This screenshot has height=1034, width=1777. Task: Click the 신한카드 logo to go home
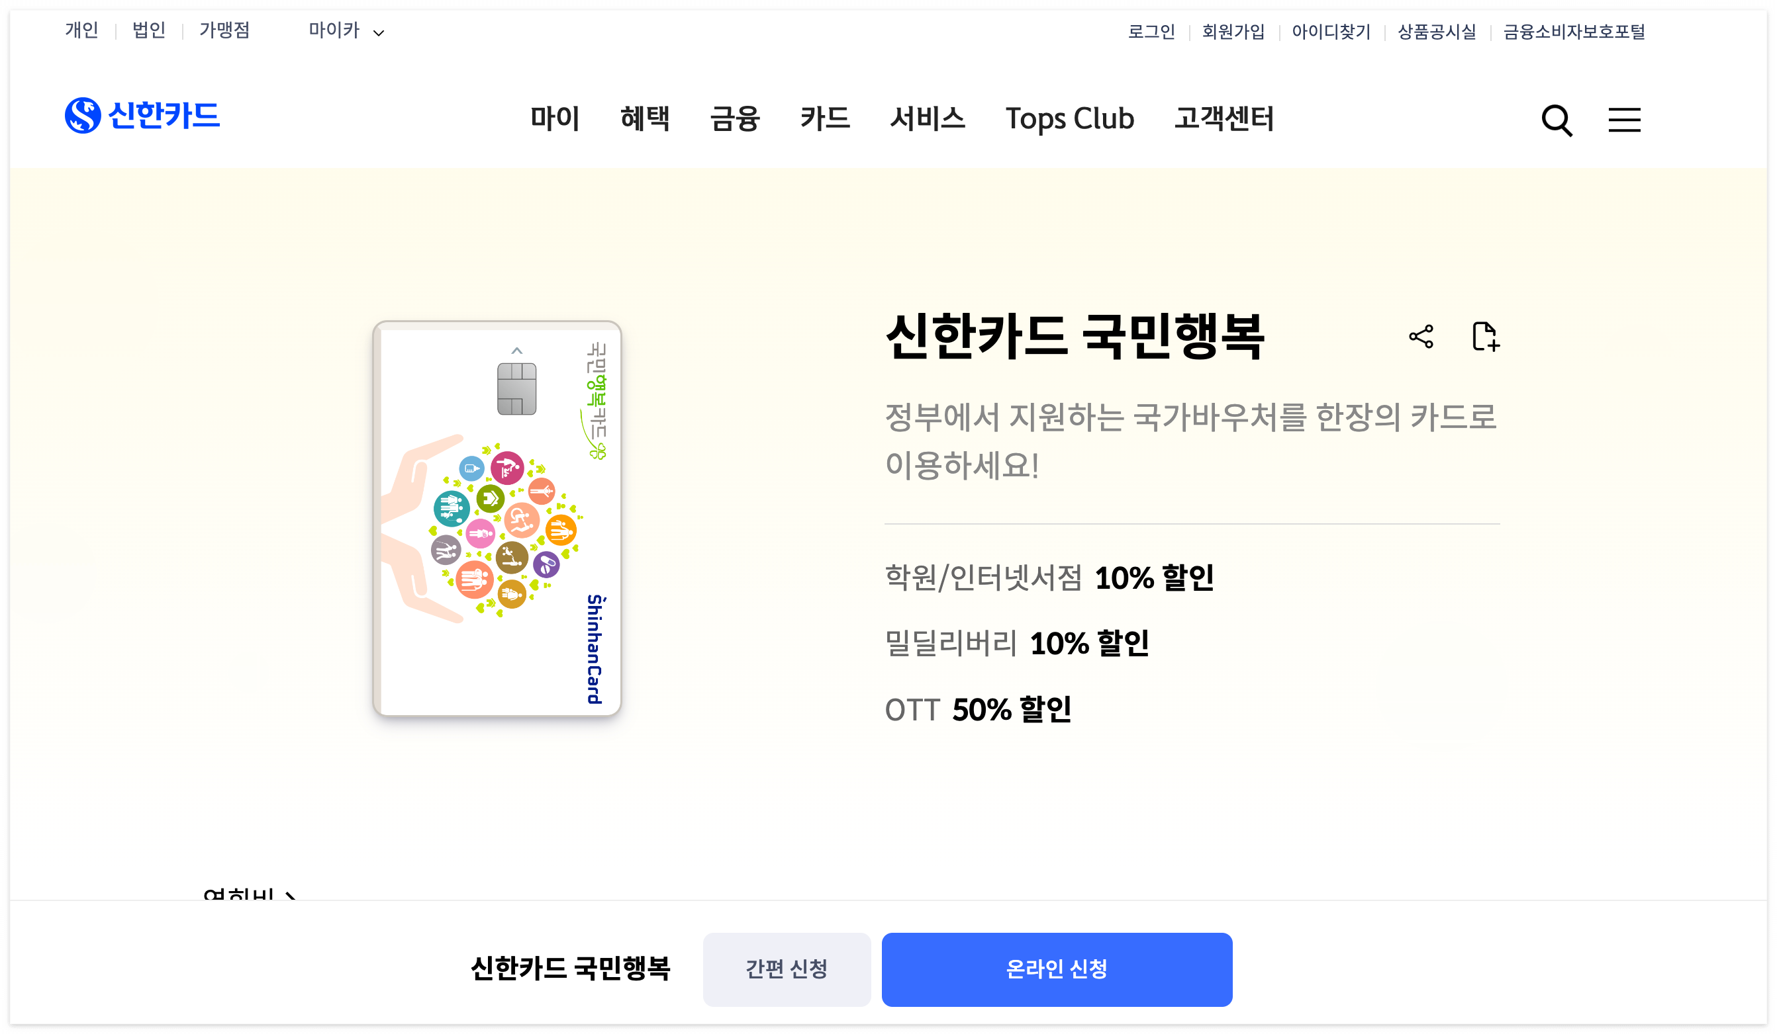(142, 116)
